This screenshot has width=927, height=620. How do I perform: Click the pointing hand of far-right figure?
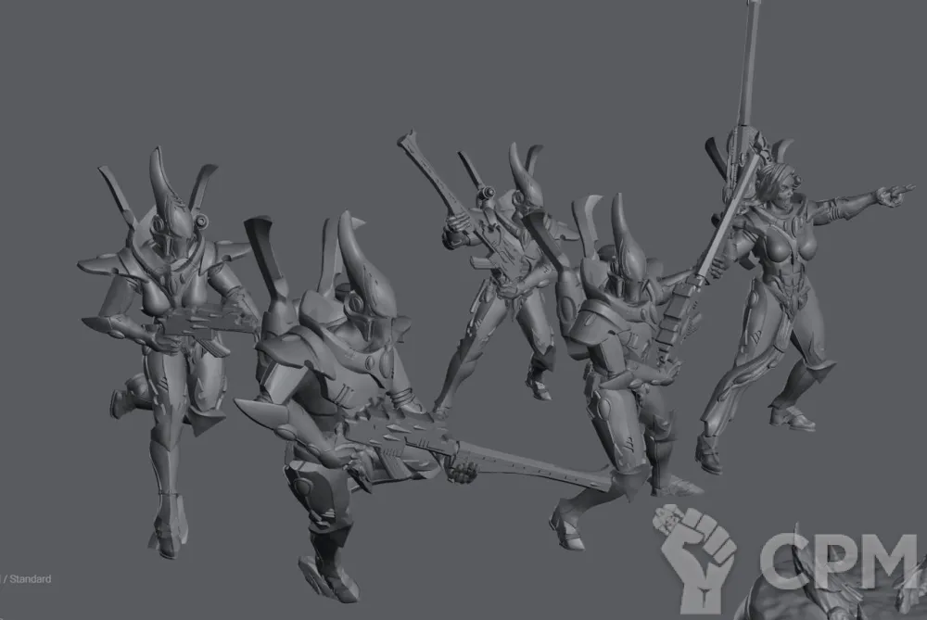[894, 195]
